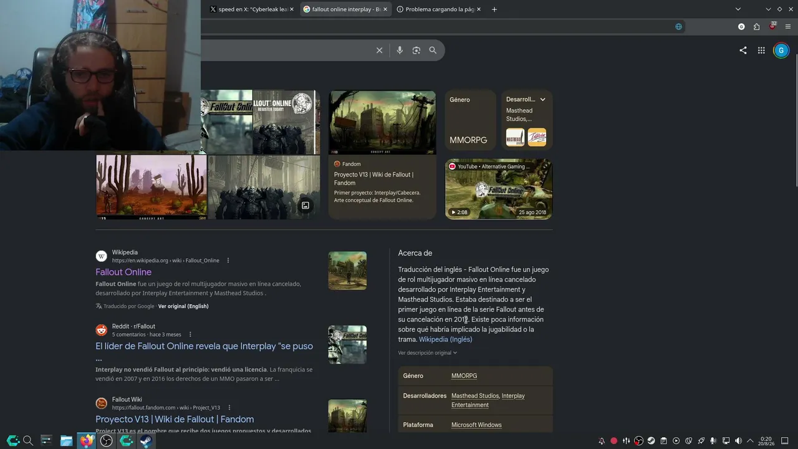
Task: Open the audio mixer tray icon
Action: (626, 441)
